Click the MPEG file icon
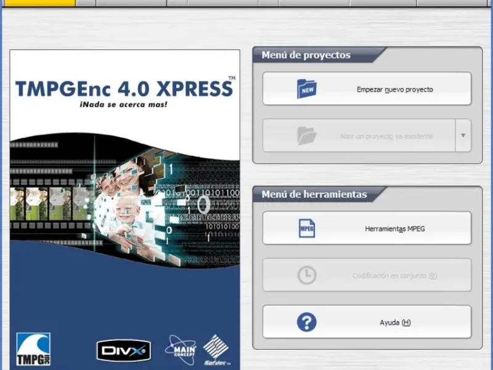This screenshot has width=493, height=370. [306, 228]
